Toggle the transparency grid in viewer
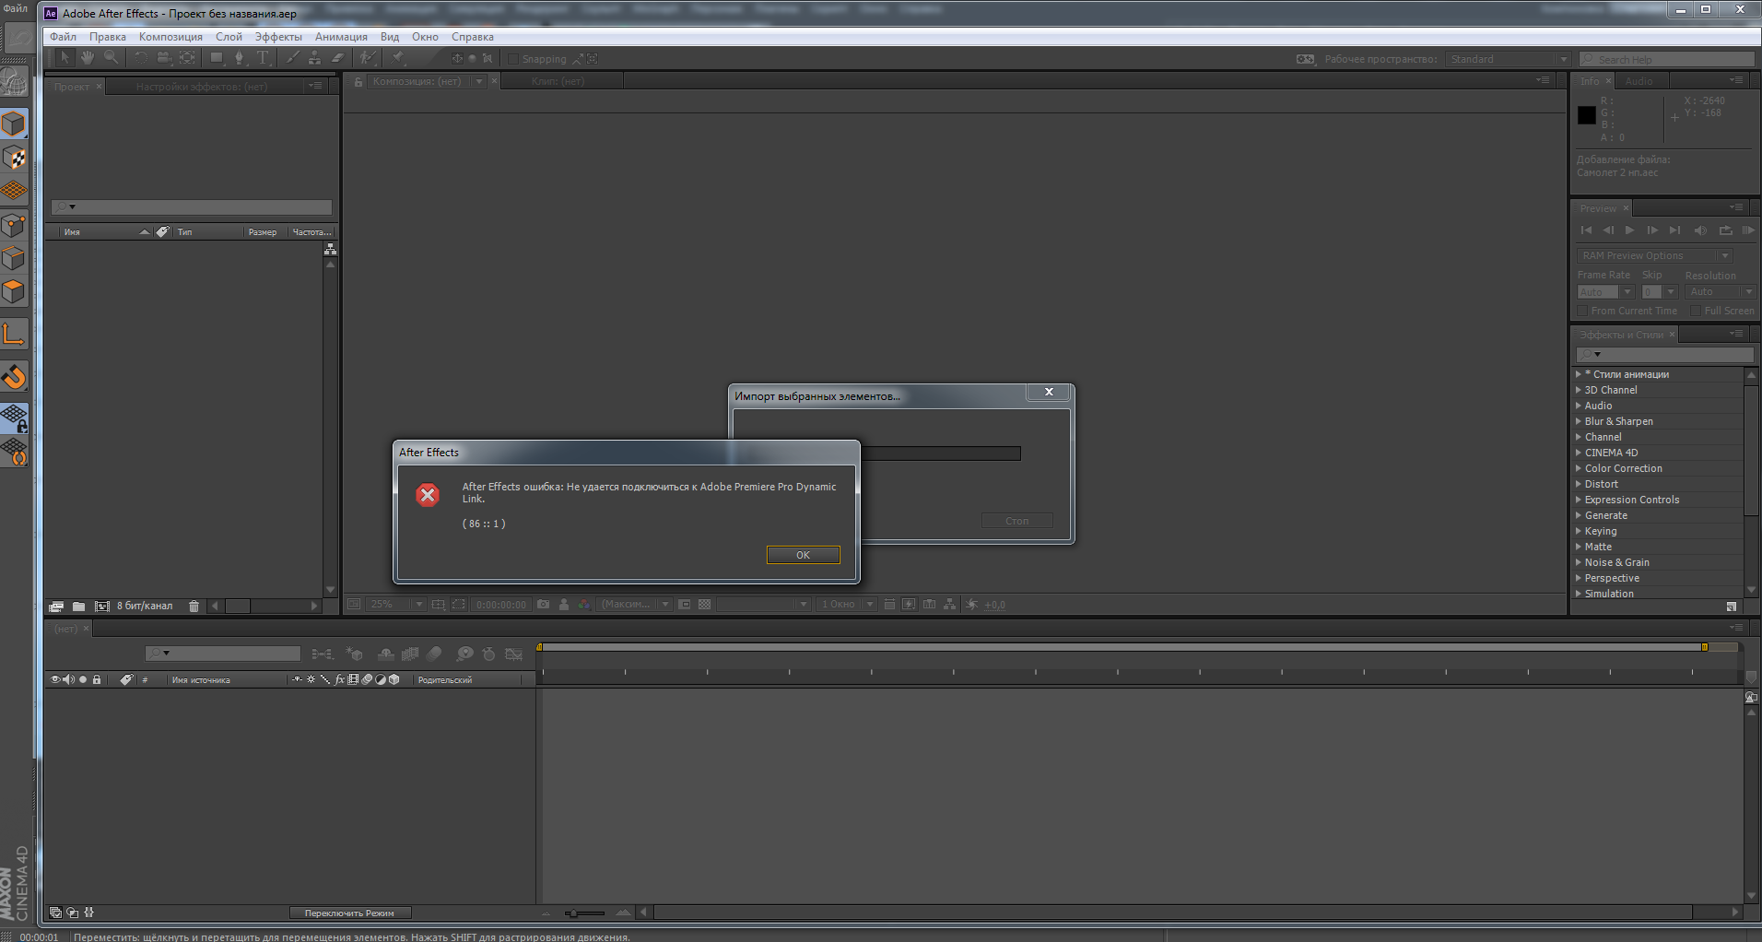This screenshot has height=942, width=1762. tap(705, 605)
